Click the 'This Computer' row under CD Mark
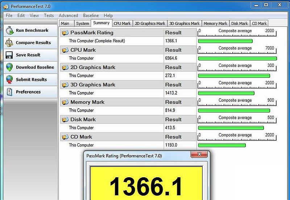The image size is (290, 200). (128, 145)
